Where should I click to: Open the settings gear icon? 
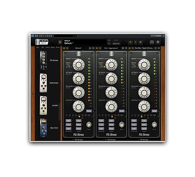click(158, 42)
